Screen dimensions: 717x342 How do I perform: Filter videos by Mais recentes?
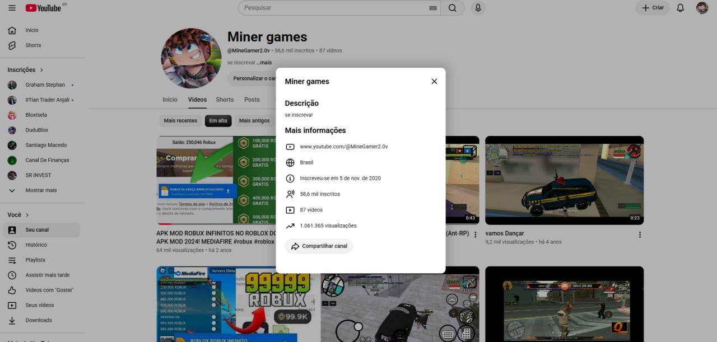(x=180, y=121)
